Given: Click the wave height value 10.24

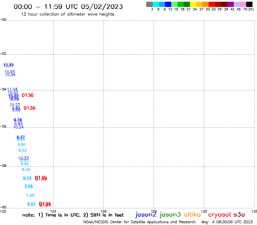Looking at the screenshot, I should tap(18, 127).
